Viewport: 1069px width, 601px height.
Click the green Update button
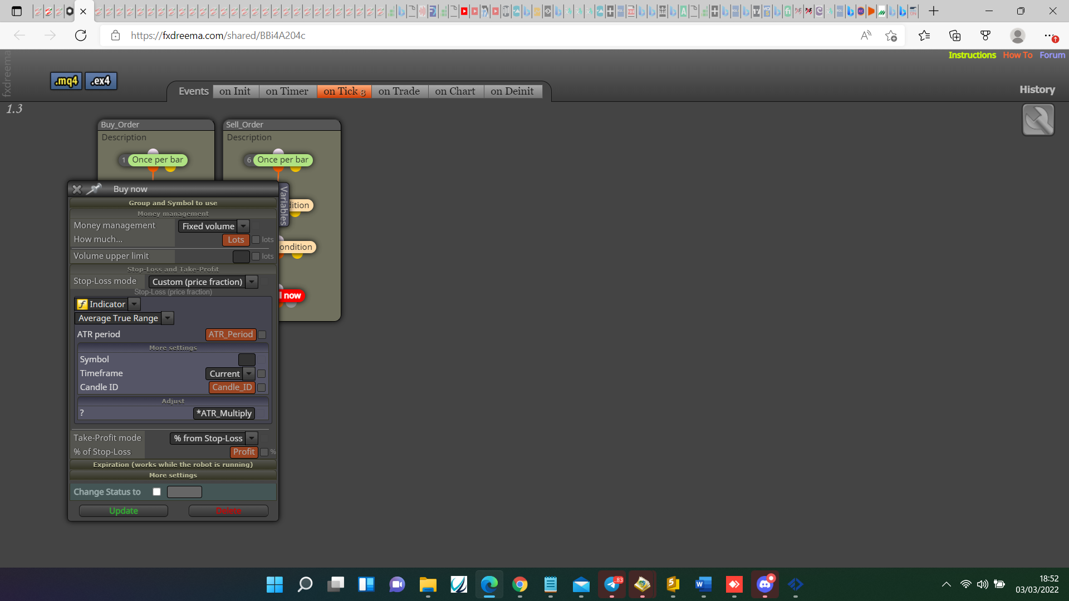point(124,511)
